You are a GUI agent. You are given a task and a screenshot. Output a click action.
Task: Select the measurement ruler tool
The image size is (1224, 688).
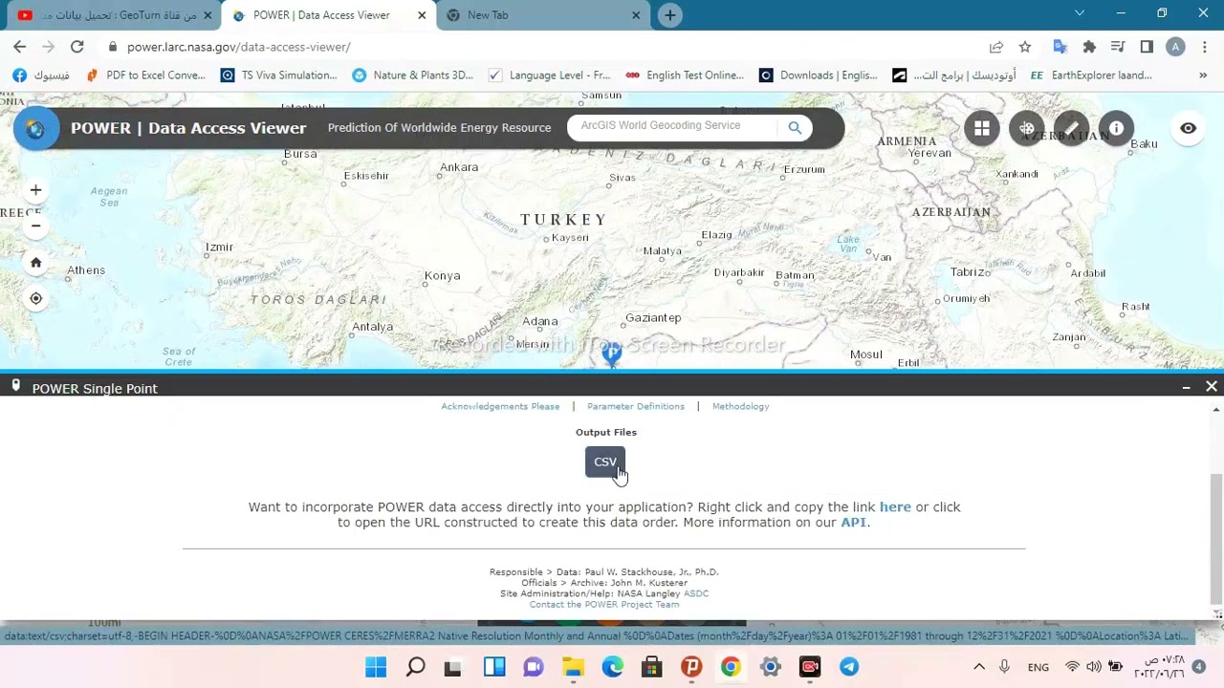click(1072, 128)
